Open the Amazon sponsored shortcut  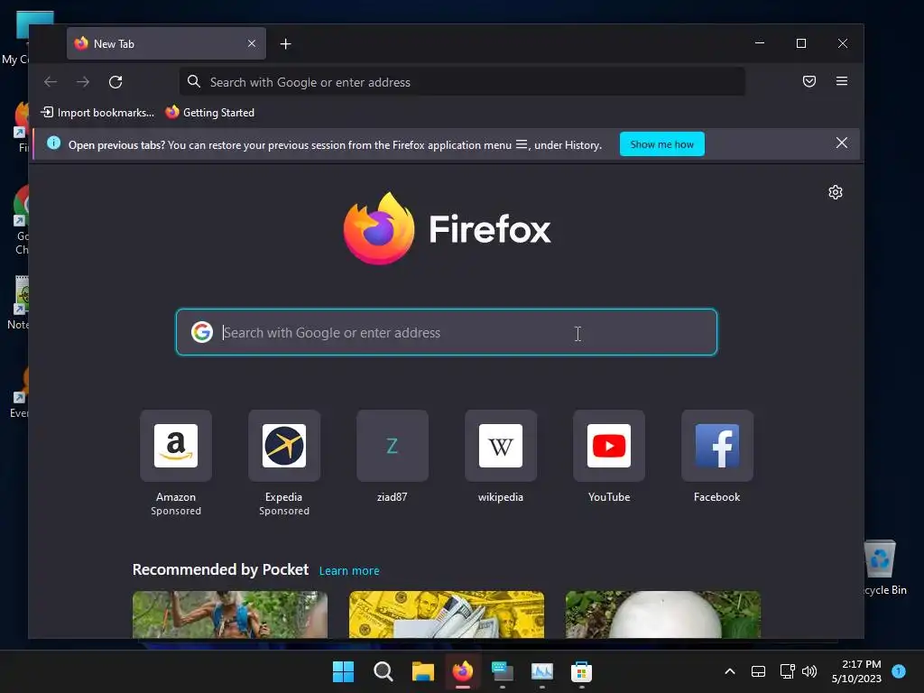[x=176, y=446]
